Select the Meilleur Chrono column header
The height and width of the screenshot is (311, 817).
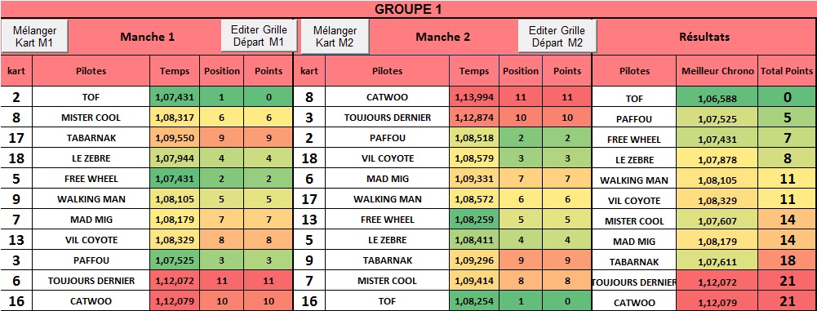click(x=717, y=71)
